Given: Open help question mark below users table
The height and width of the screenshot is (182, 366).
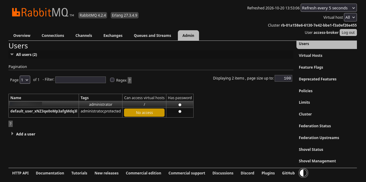Looking at the screenshot, I should [11, 124].
